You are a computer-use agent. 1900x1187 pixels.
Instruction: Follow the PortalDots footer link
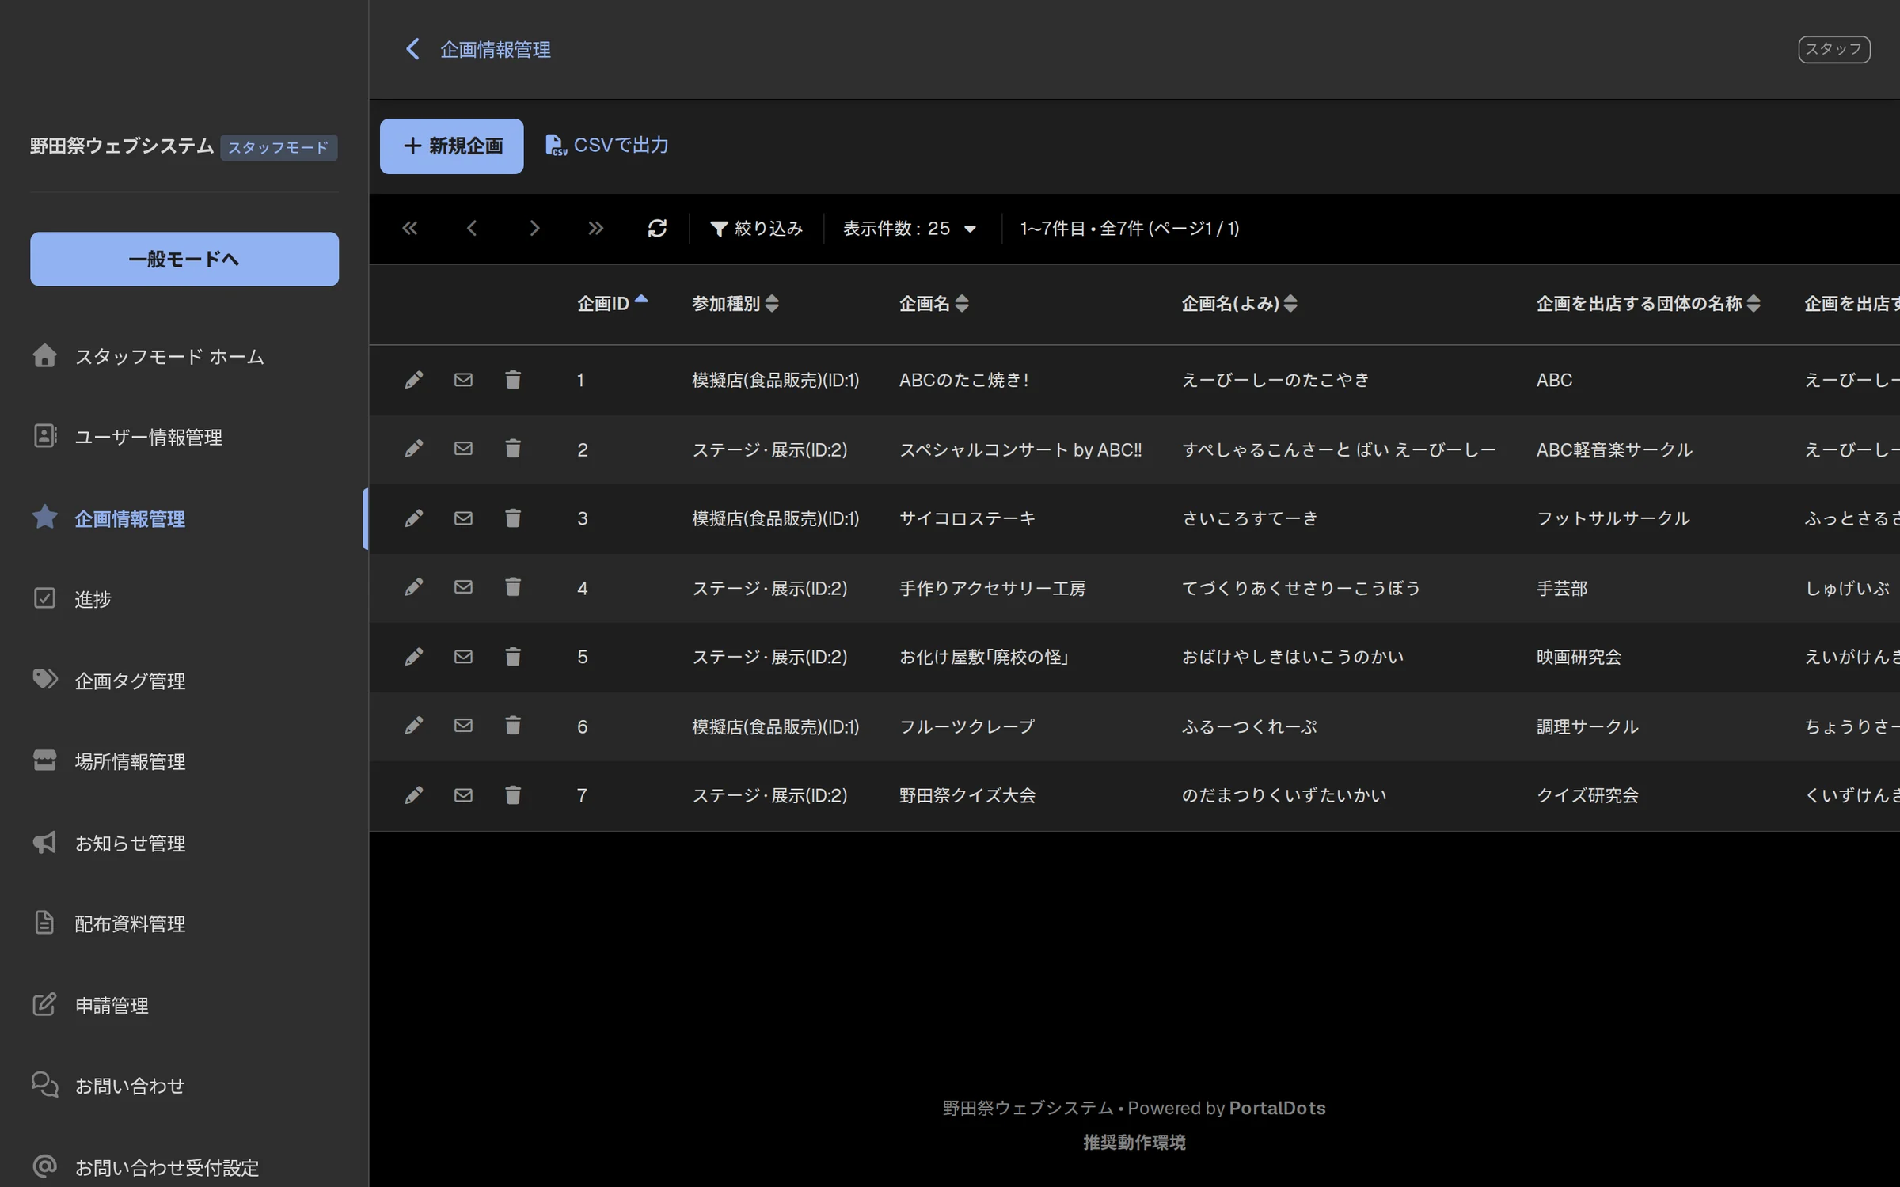tap(1277, 1108)
